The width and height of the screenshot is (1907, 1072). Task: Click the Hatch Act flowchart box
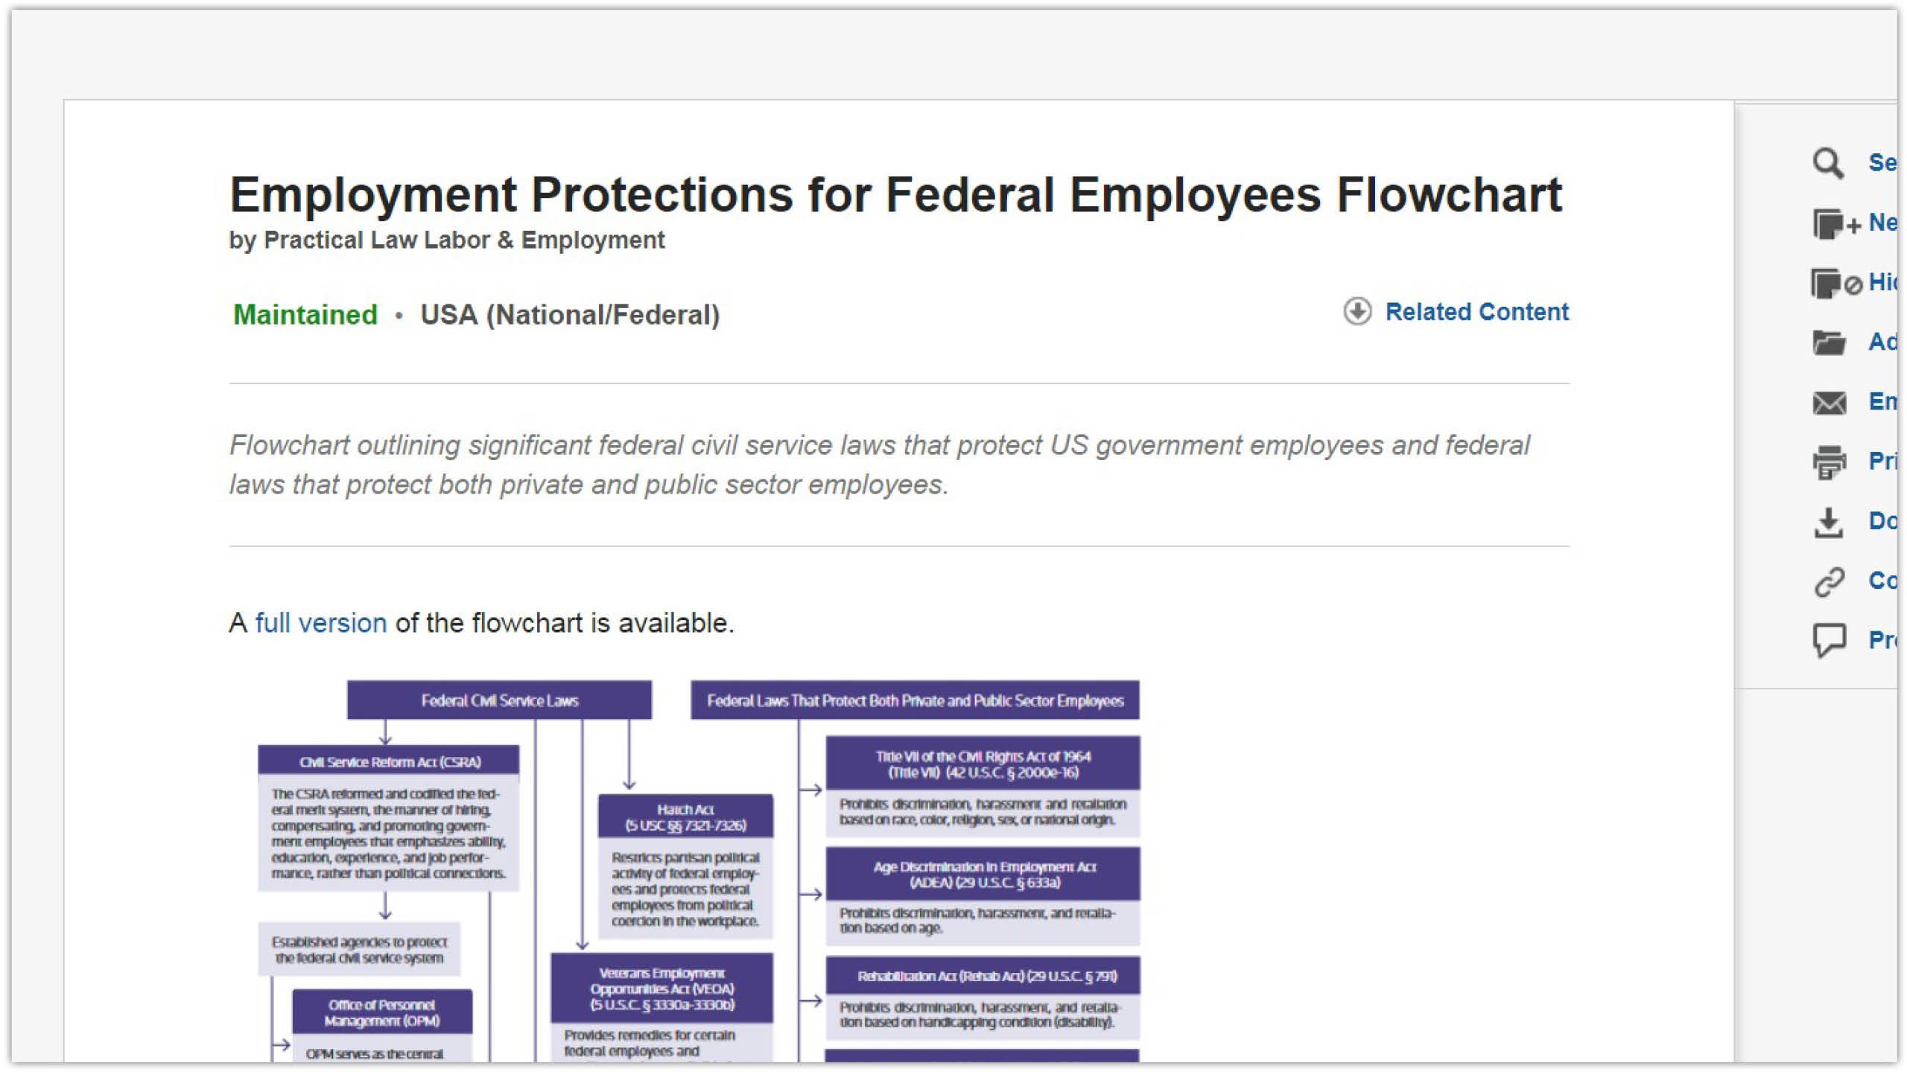click(685, 817)
